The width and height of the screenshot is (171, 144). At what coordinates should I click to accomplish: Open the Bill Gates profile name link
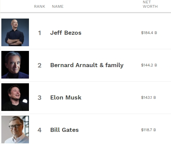click(x=64, y=130)
